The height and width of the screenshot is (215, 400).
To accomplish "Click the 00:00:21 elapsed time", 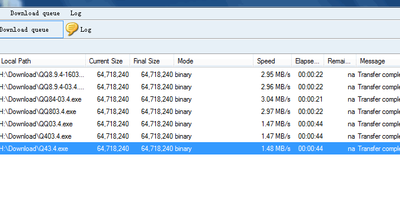I will point(311,99).
